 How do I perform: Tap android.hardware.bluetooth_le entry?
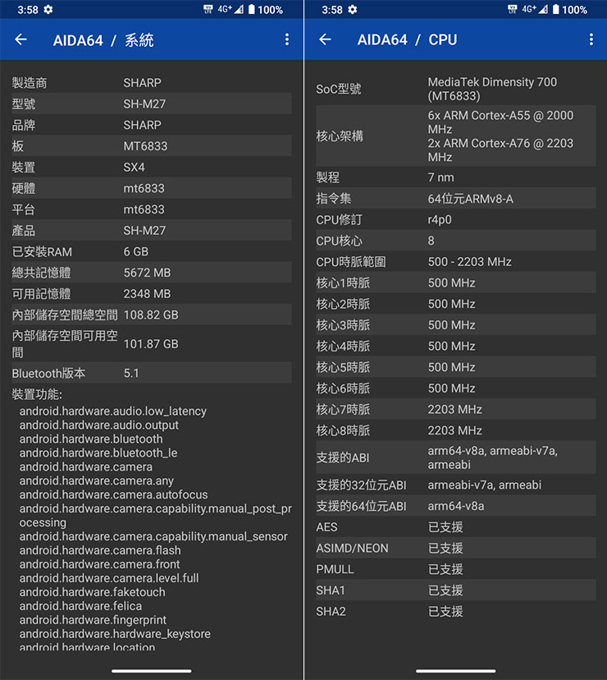tap(98, 453)
